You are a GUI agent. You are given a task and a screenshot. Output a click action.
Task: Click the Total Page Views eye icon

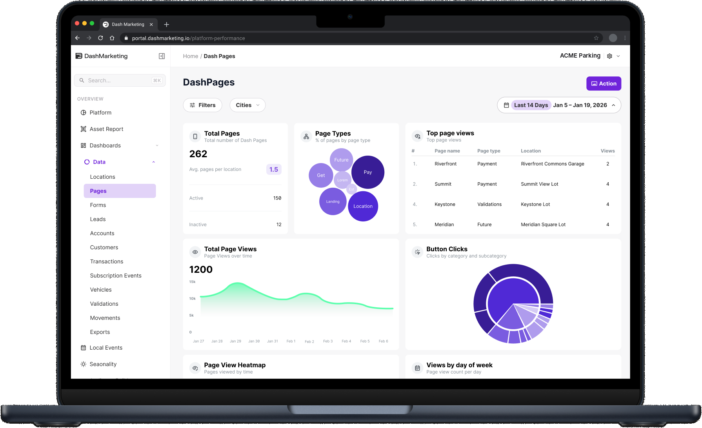[195, 252]
